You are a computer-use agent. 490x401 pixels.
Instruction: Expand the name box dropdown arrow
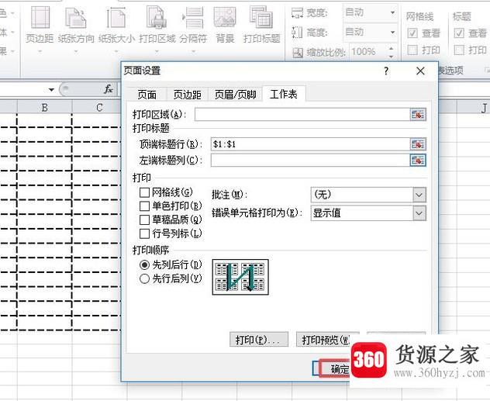click(x=52, y=90)
